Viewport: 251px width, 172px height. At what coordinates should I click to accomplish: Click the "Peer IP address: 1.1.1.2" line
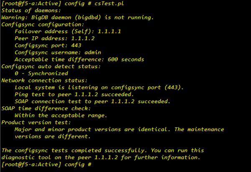[x=53, y=38]
